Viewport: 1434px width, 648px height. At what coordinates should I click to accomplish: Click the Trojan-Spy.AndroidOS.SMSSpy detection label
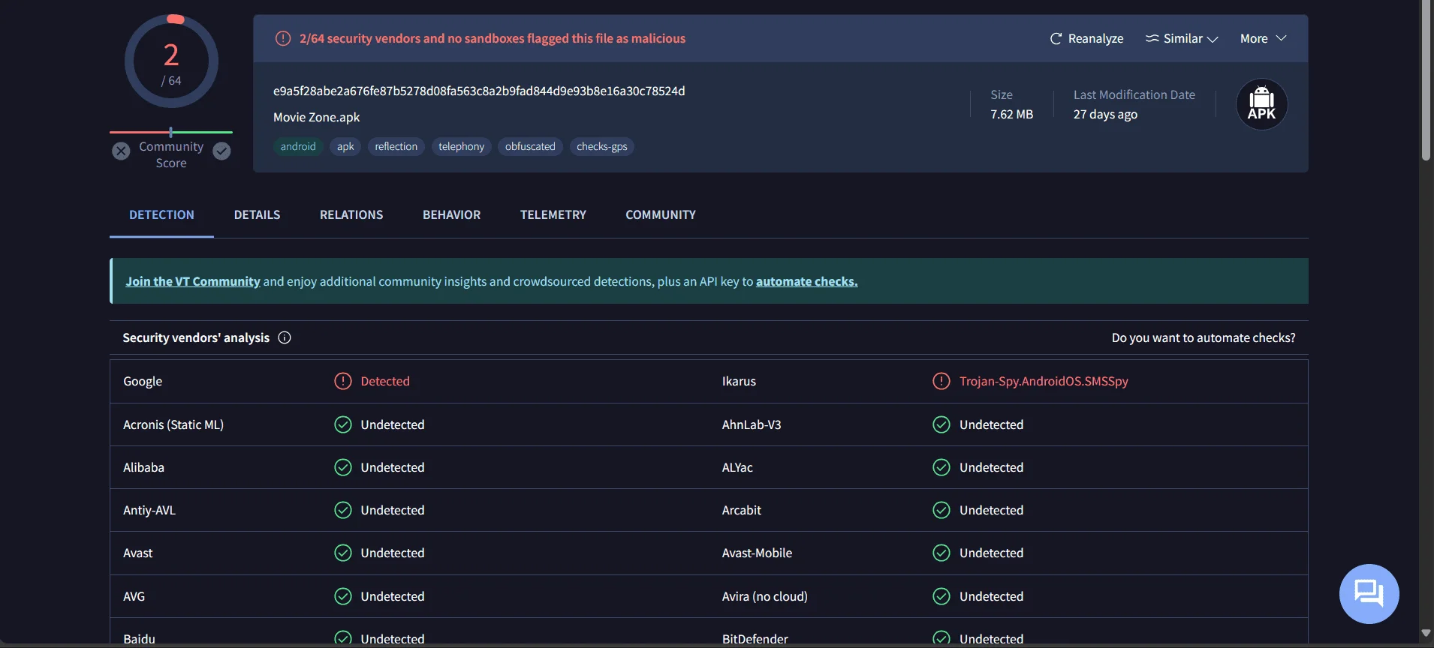pos(1044,381)
